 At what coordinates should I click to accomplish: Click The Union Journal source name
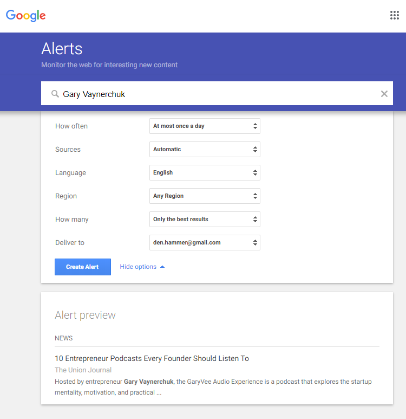pos(83,370)
